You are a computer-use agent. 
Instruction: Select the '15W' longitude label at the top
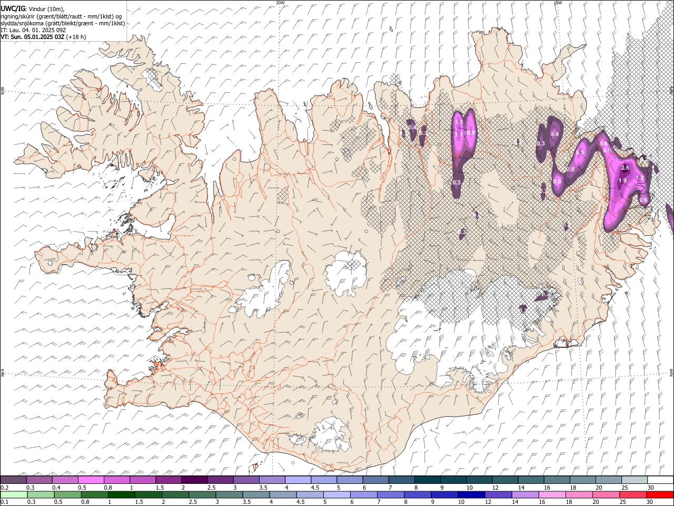coord(557,3)
